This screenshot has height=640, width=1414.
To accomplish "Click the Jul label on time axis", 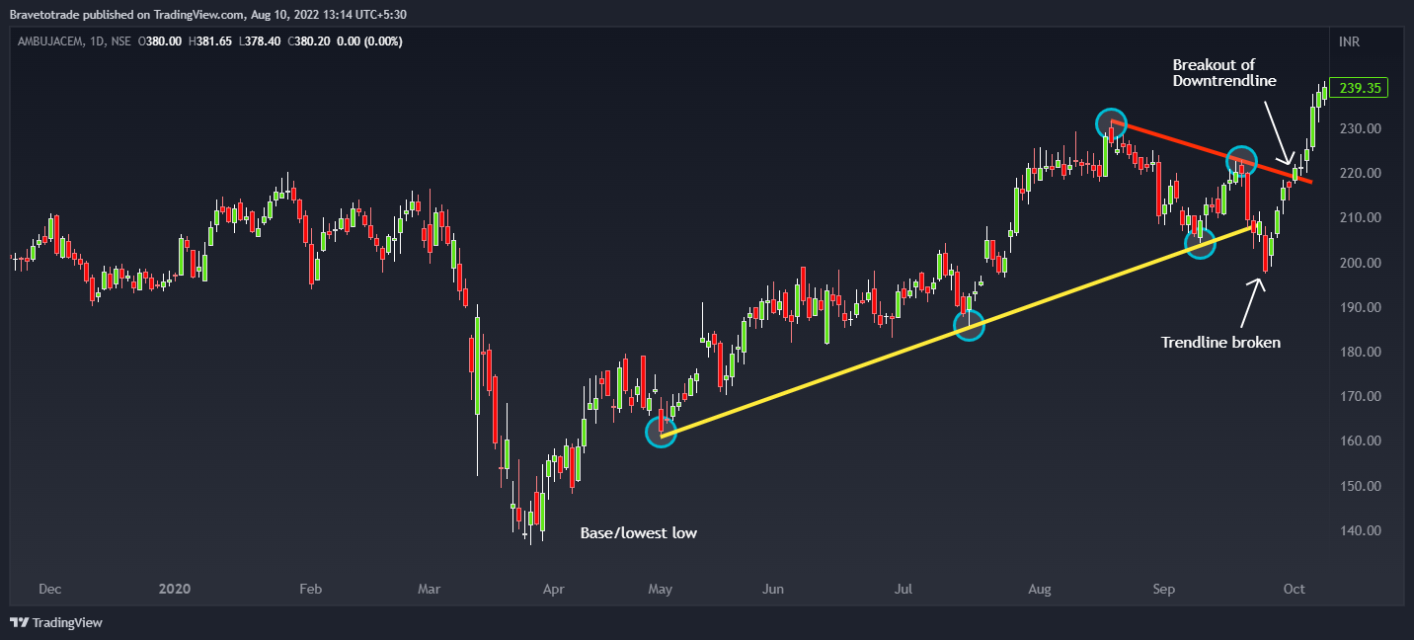I will 903,589.
